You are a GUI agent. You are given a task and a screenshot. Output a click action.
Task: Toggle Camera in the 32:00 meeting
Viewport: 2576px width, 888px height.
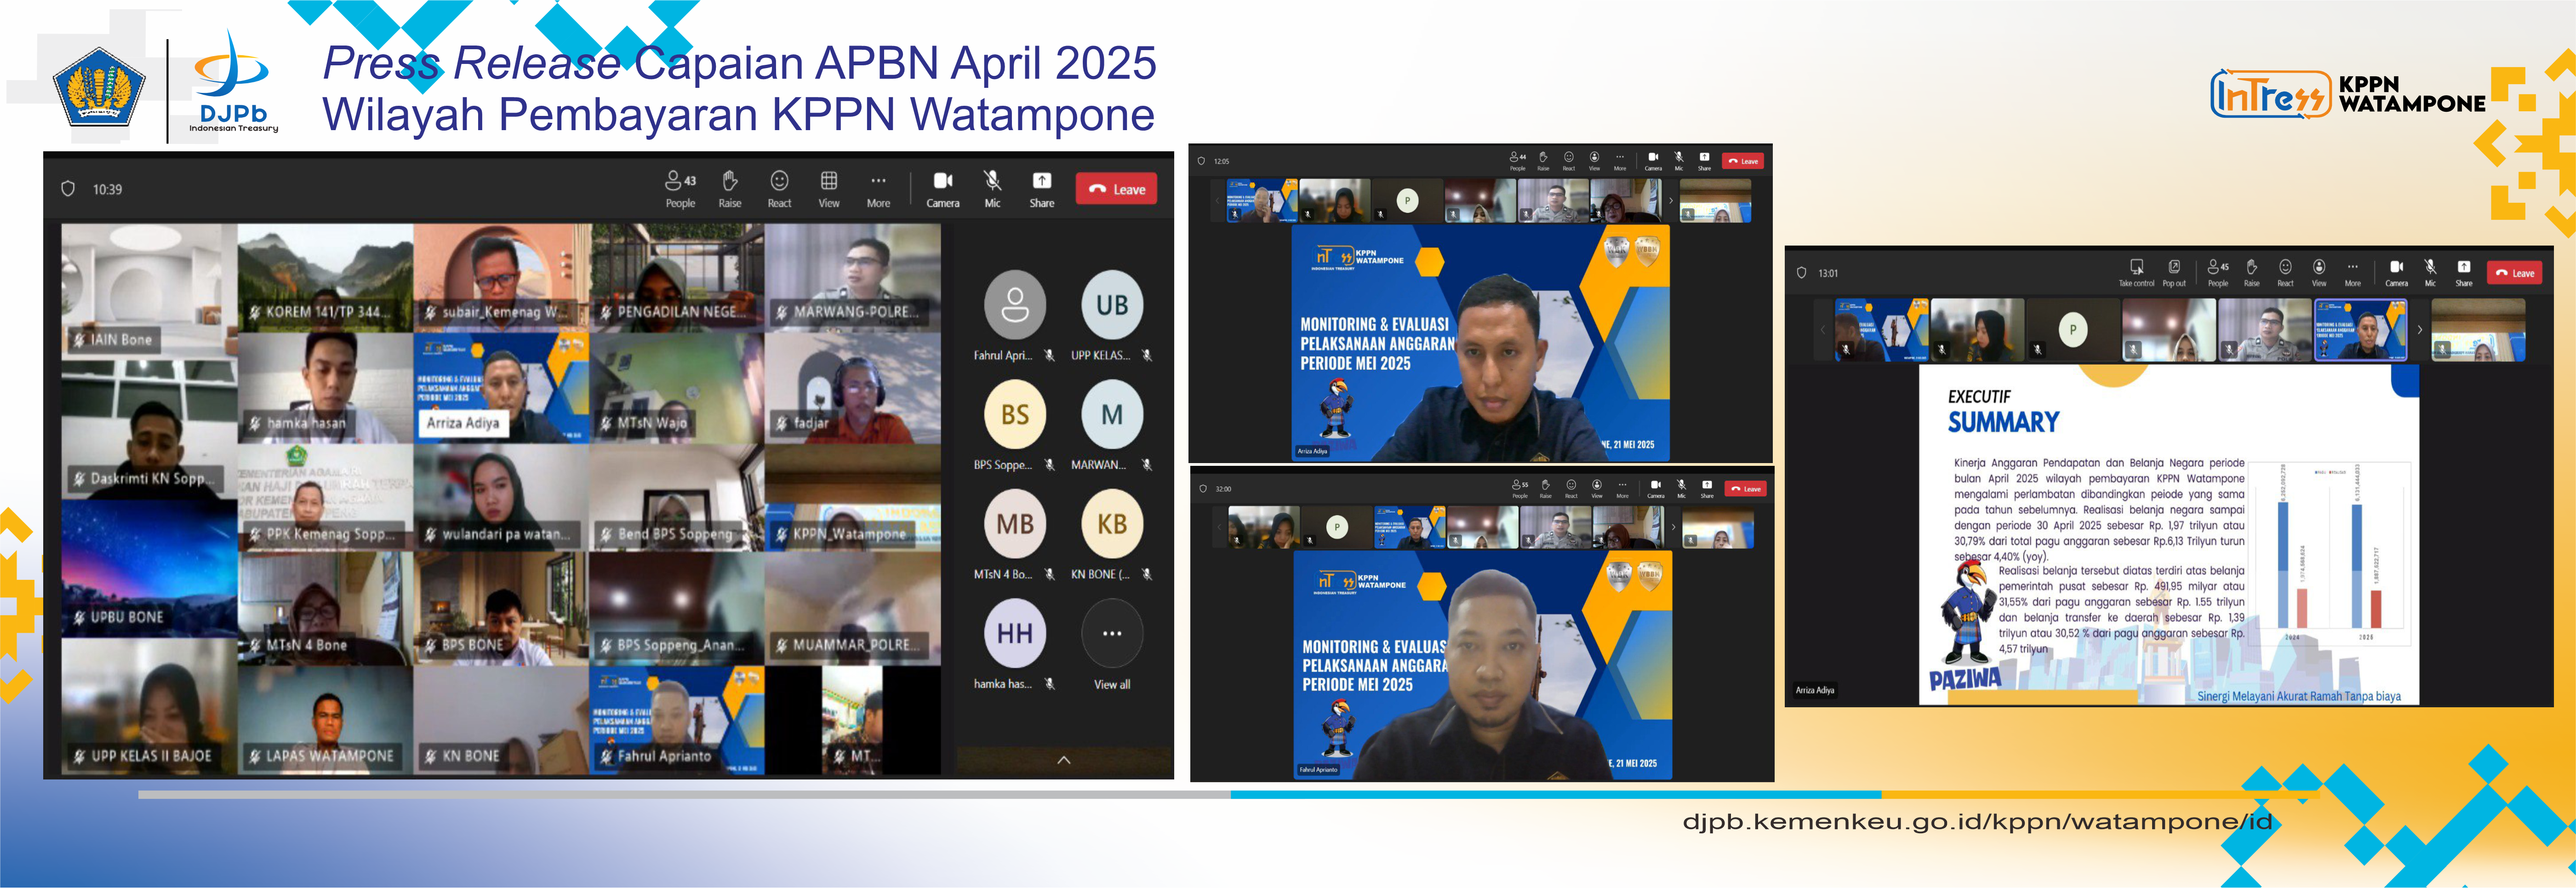point(1656,488)
